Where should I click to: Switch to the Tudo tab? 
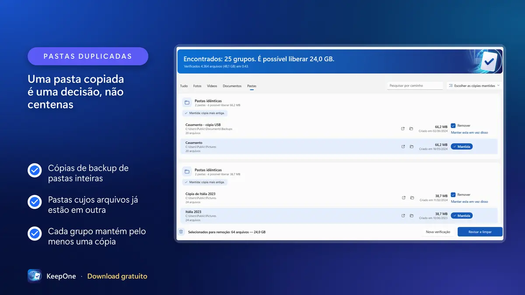point(184,86)
